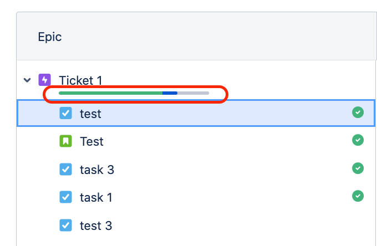Click the blue task icon beside 'test'
This screenshot has height=246, width=377.
(65, 114)
